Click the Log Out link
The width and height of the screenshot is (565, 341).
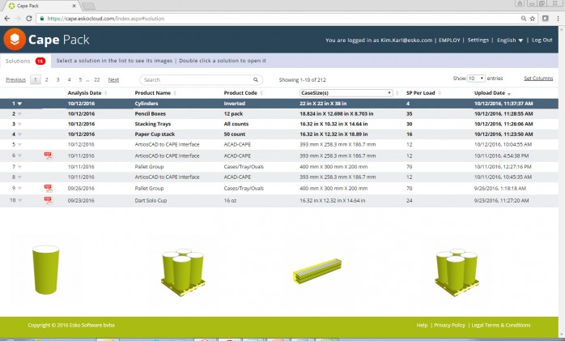(542, 40)
